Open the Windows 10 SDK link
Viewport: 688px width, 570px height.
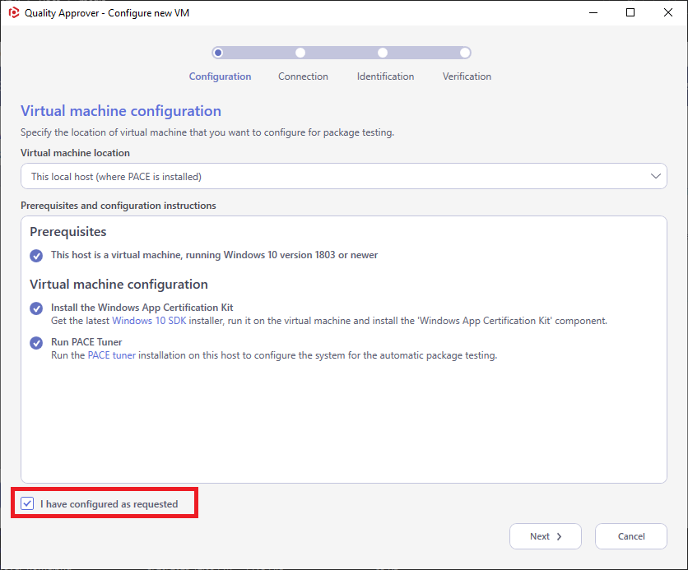tap(149, 321)
